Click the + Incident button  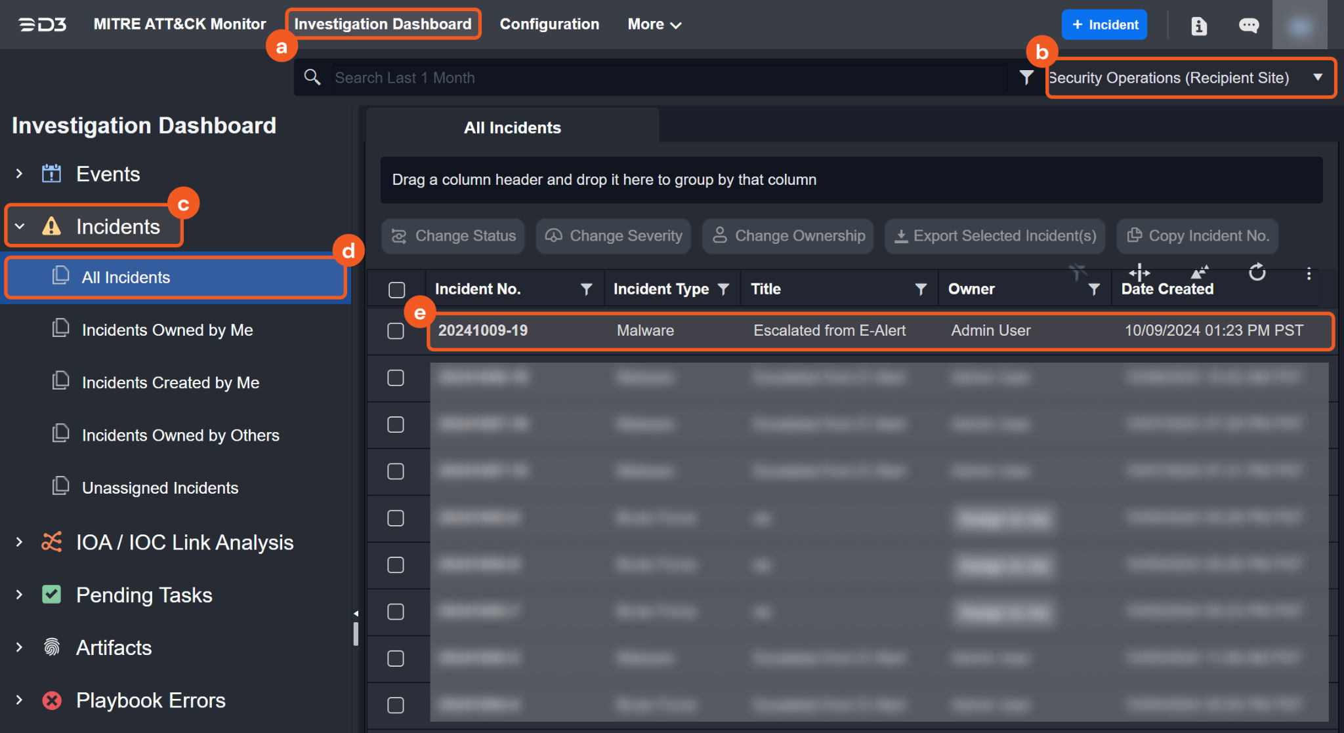click(x=1104, y=25)
